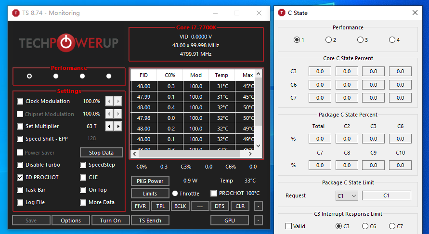Click the Temp column header
Viewport: 429px width, 234px height.
pyautogui.click(x=221, y=75)
